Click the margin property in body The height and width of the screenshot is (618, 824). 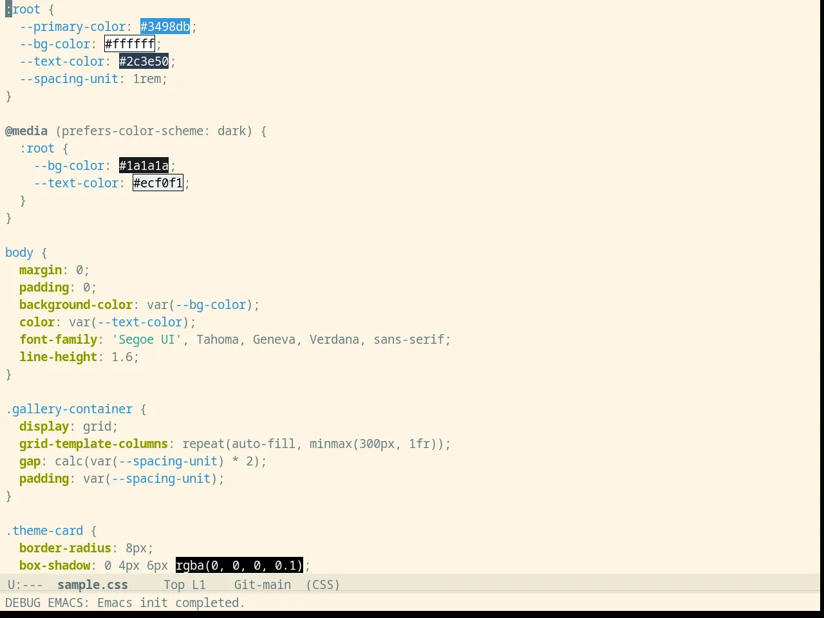(x=41, y=270)
